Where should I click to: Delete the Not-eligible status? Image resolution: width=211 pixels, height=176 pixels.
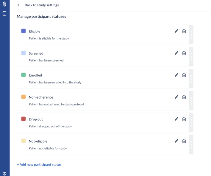pos(184,141)
